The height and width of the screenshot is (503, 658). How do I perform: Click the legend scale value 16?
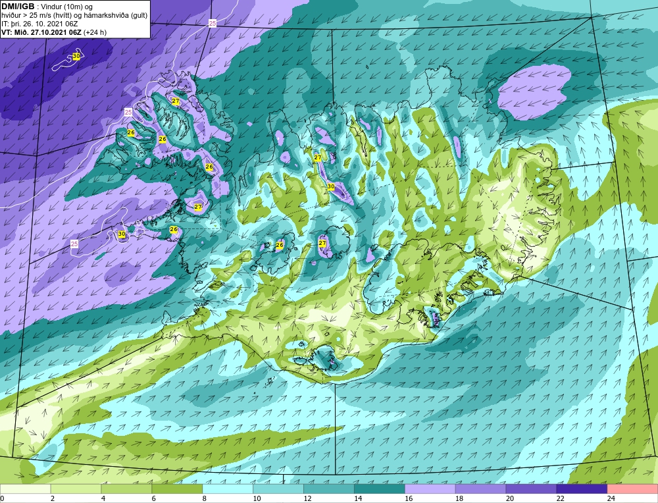[x=409, y=498]
